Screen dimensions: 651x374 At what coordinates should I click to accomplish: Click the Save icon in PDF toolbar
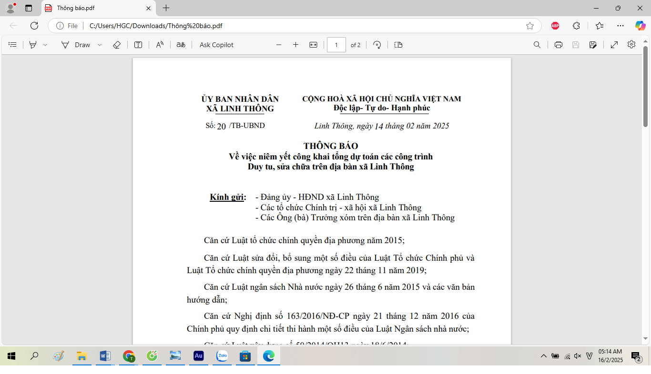(576, 45)
